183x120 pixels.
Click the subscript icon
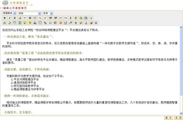(x=40, y=18)
